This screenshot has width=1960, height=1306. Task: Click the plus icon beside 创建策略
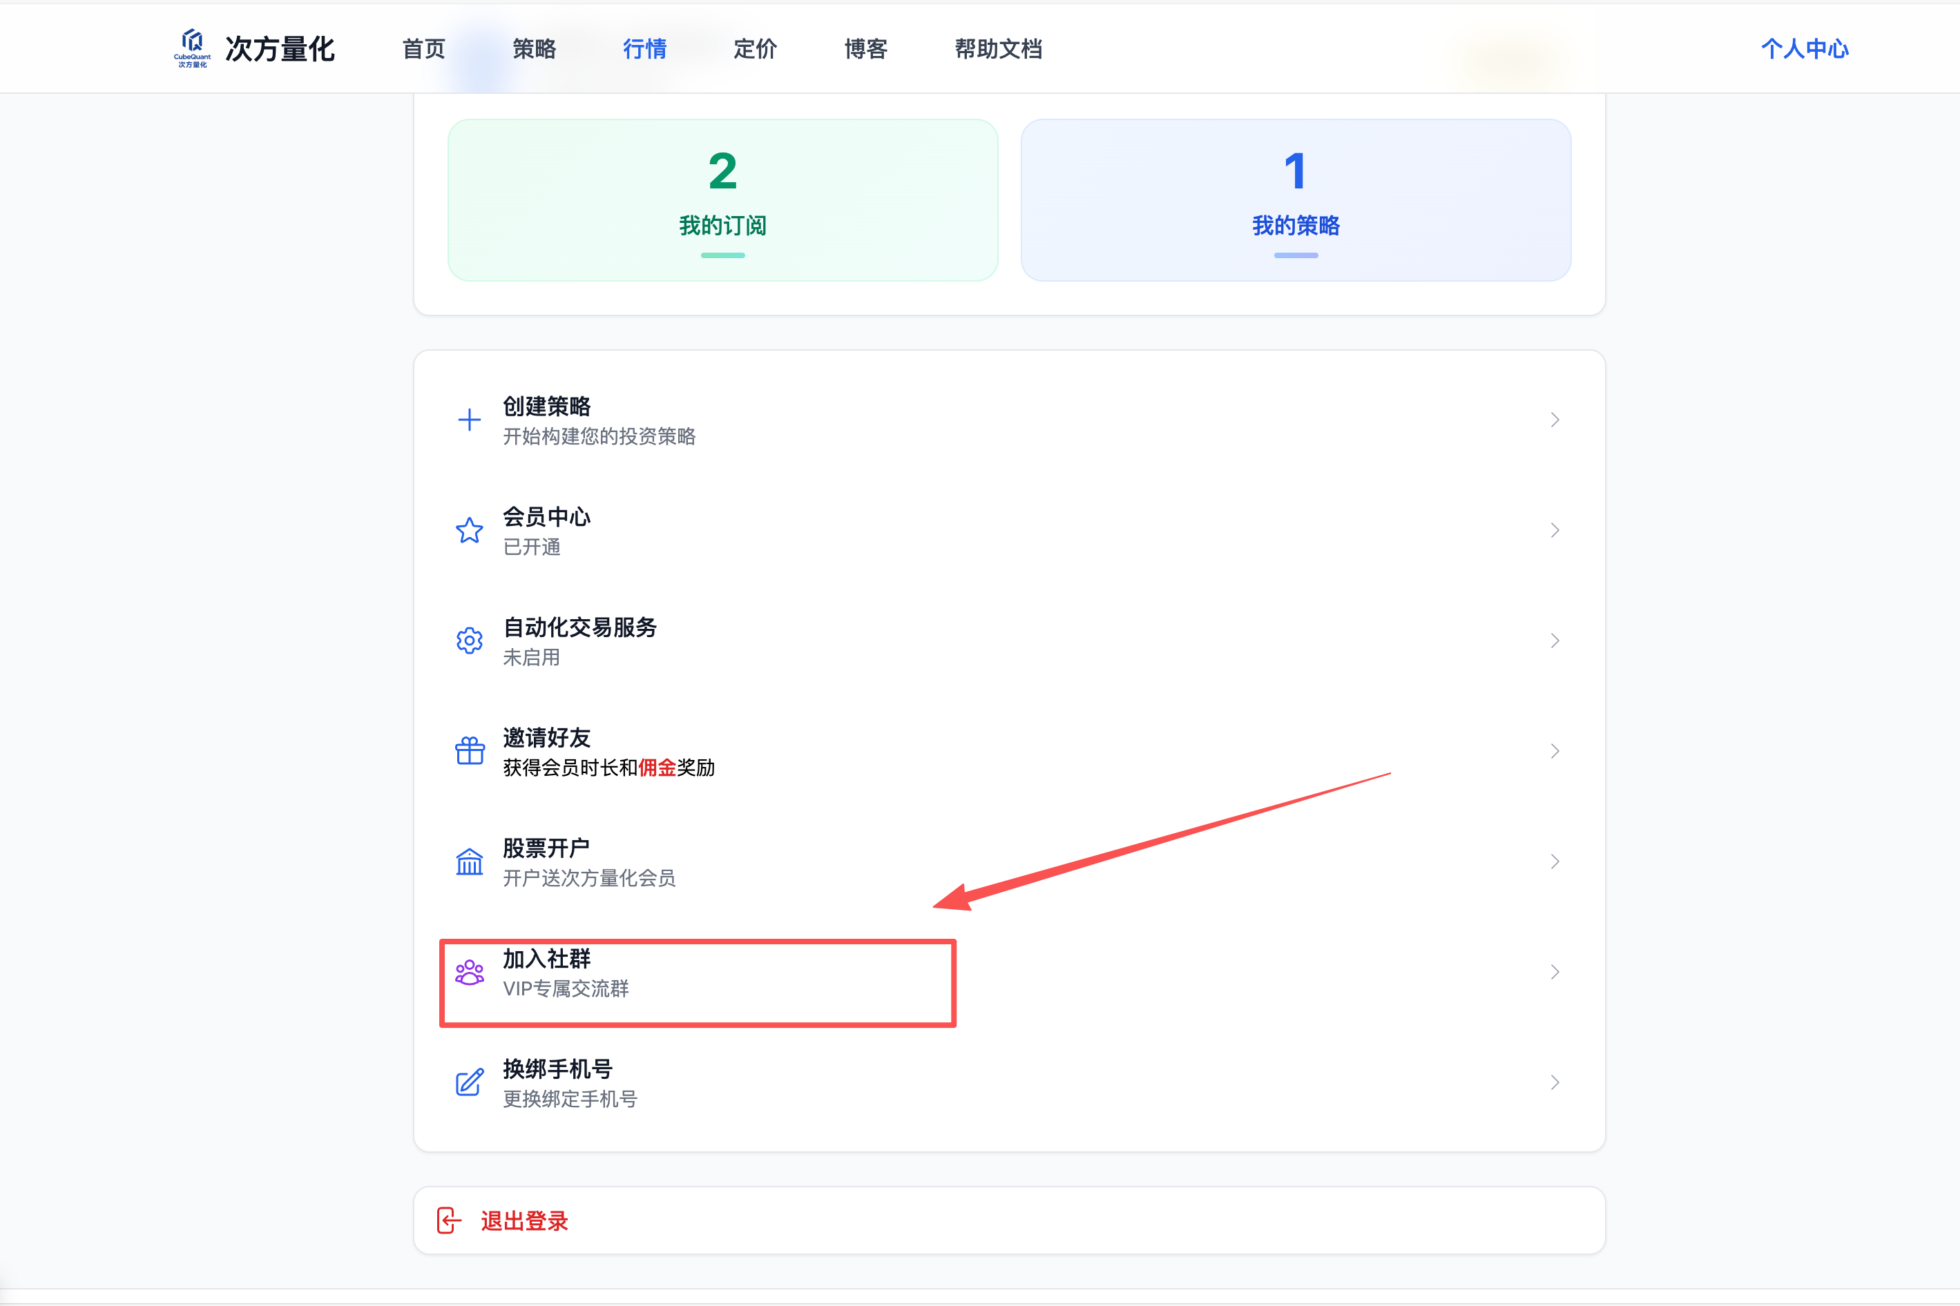coord(469,420)
